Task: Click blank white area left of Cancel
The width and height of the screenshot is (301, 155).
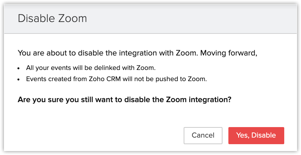Action: 99,135
